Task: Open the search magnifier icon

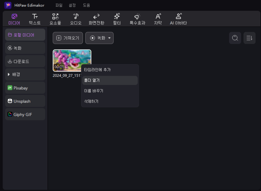Action: 235,38
